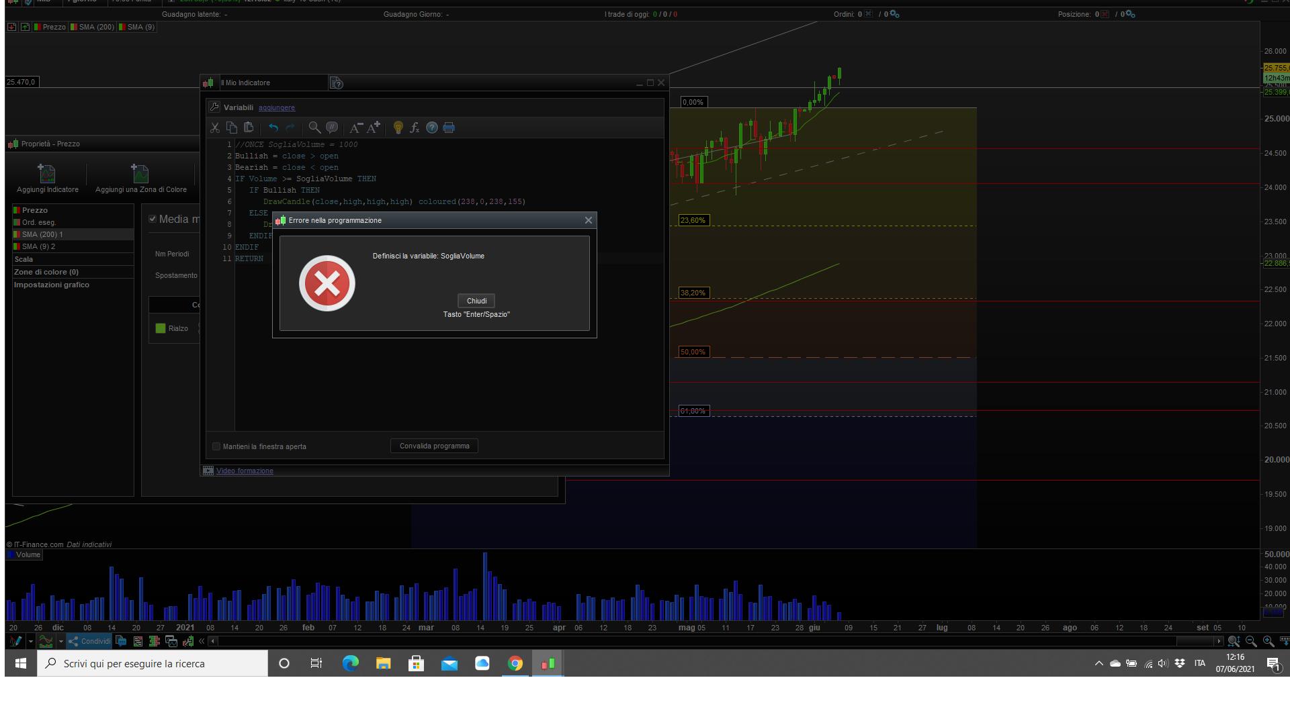Click Windows taskbar search field
Viewport: 1290px width, 725px height.
[x=155, y=663]
